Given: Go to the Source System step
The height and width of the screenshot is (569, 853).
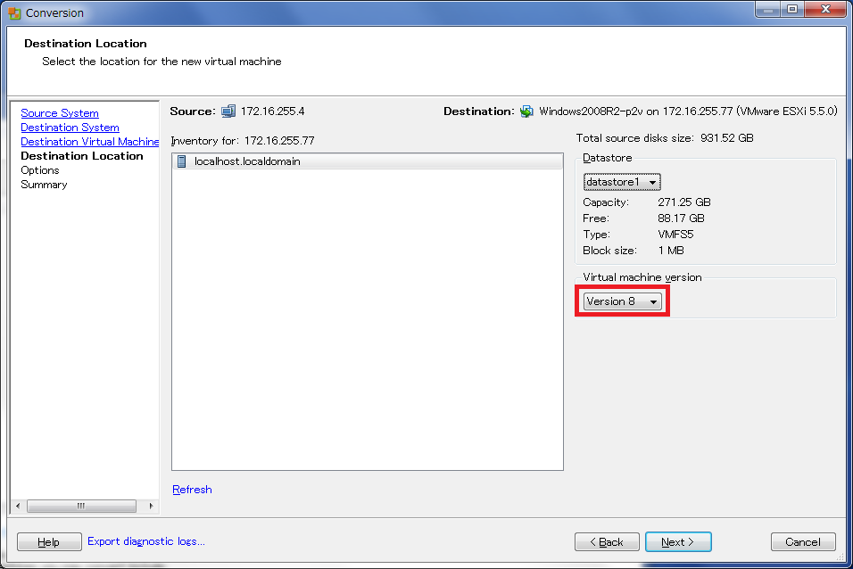Looking at the screenshot, I should pos(60,113).
